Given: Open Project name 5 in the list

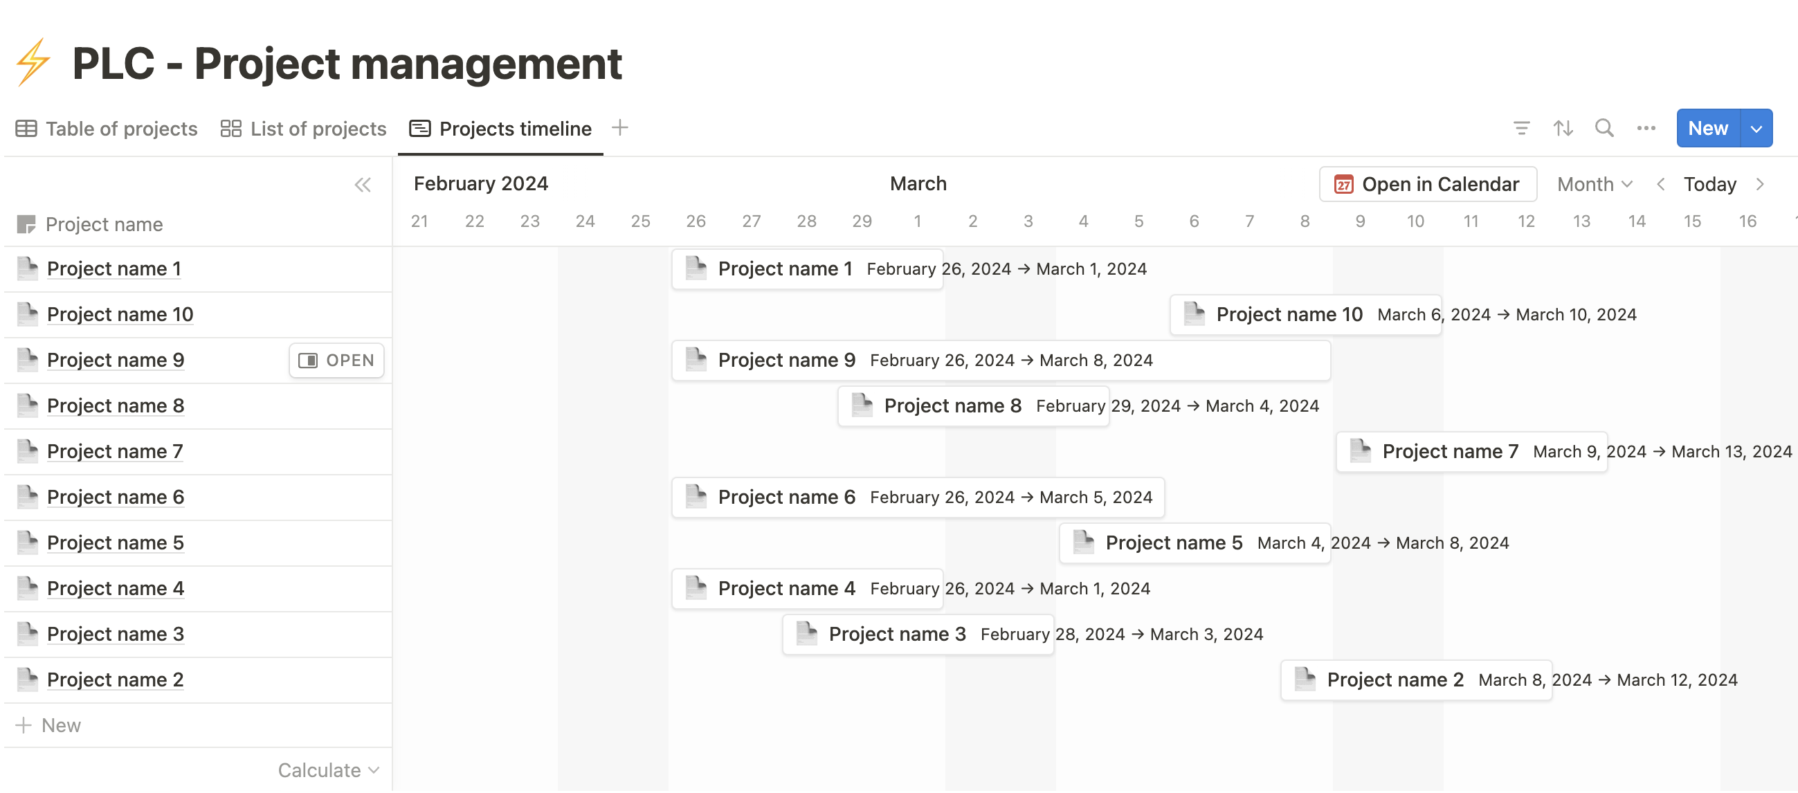Looking at the screenshot, I should 115,543.
